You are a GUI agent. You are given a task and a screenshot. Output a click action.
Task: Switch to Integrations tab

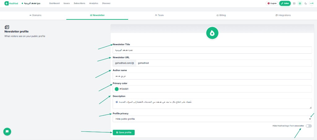283,15
